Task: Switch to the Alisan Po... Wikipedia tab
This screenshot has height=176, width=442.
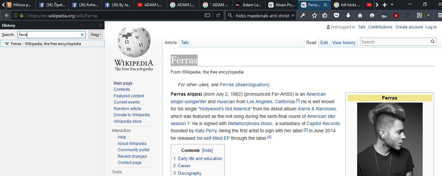Action: (x=282, y=5)
